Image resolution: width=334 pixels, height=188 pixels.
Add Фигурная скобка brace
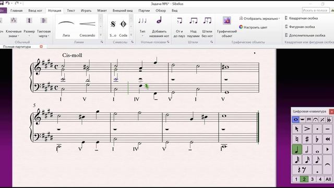[300, 27]
